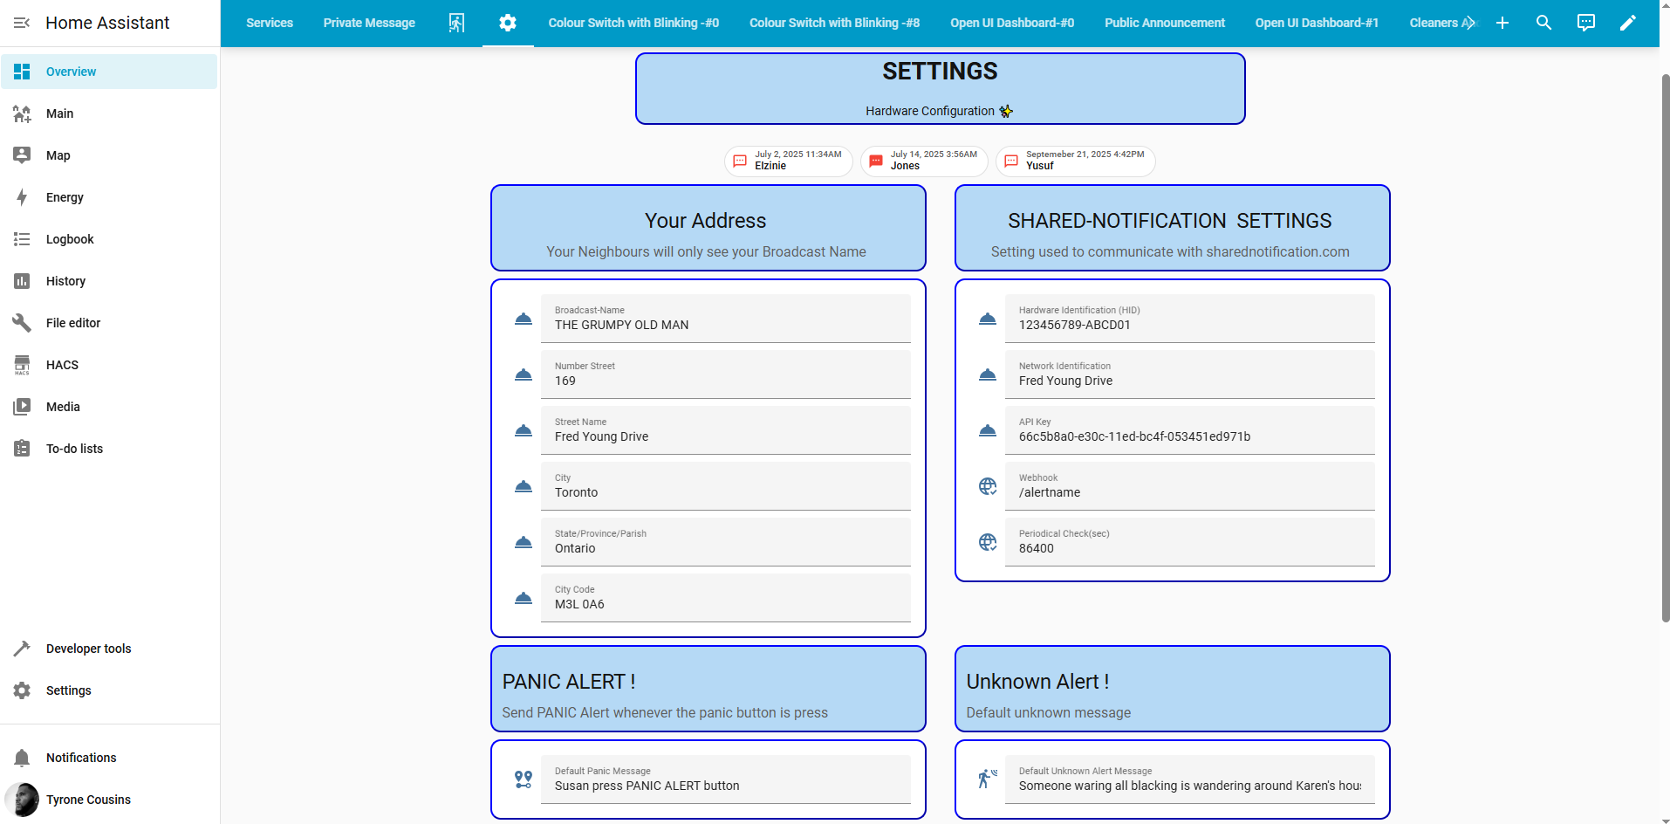Open the person-at-door icon tab
The width and height of the screenshot is (1670, 824).
tap(456, 23)
